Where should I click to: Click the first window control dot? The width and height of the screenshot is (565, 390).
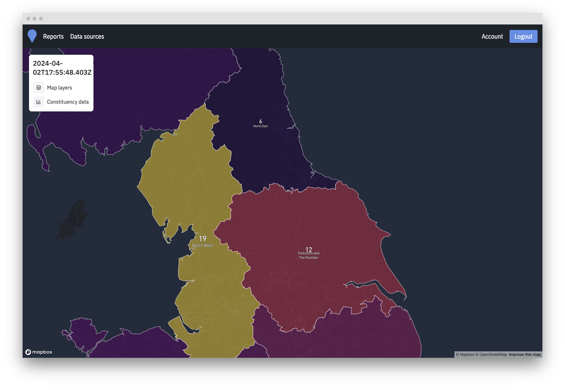(x=28, y=19)
